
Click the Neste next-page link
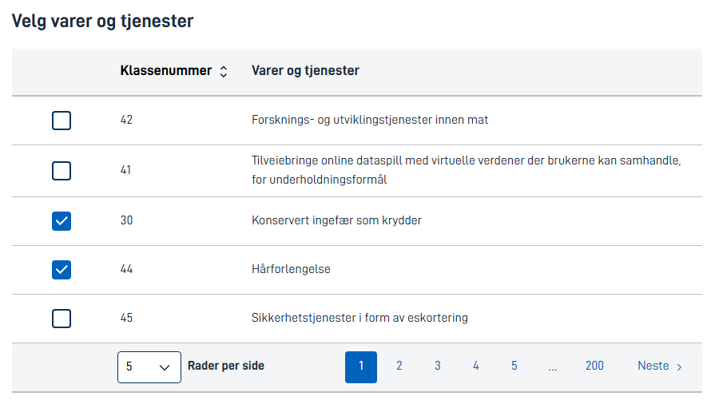(660, 366)
